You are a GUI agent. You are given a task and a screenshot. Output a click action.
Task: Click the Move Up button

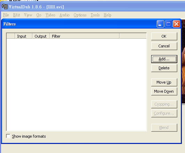[164, 82]
